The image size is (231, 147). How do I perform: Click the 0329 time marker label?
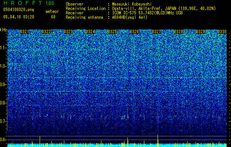(201, 32)
